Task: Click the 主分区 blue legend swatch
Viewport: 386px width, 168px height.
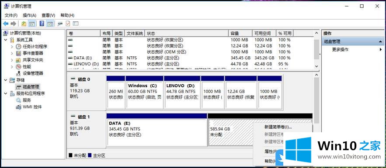Action: [90, 155]
